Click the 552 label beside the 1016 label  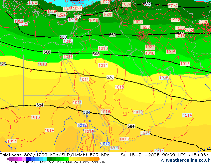coord(77,17)
